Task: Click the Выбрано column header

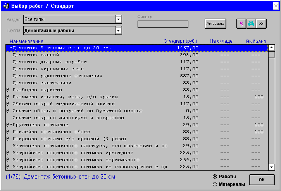Action: point(256,41)
